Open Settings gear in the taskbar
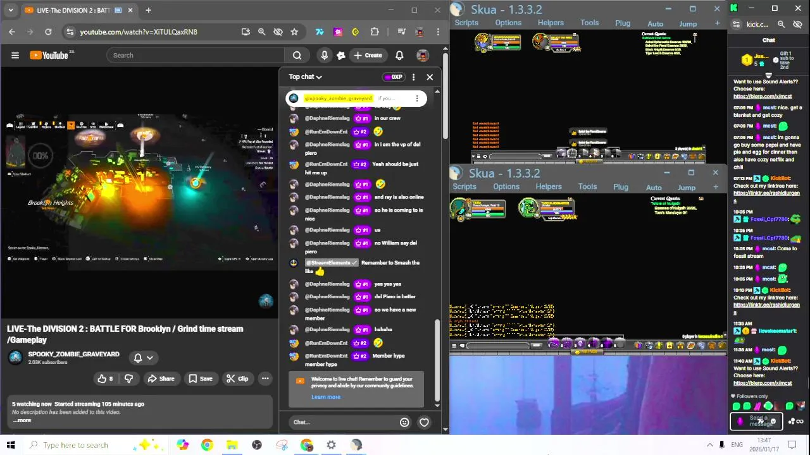 pos(331,445)
